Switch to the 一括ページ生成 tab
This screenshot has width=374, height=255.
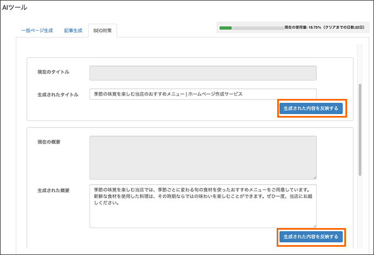37,31
